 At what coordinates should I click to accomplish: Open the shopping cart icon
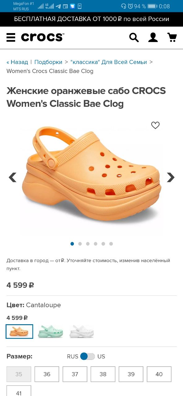point(172,37)
